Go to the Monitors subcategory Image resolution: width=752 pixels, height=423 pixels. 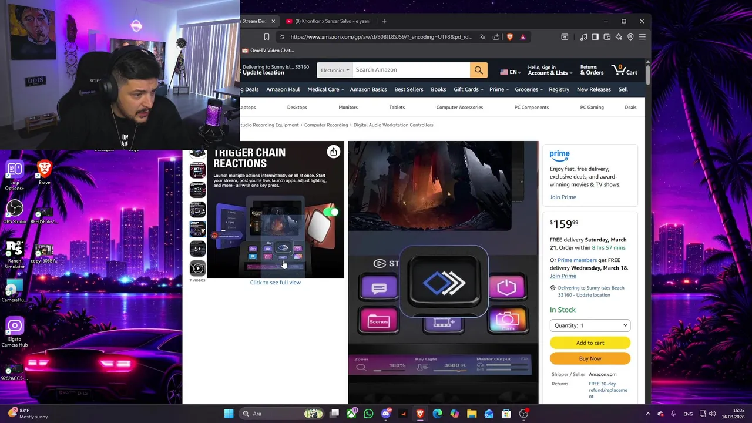(348, 107)
